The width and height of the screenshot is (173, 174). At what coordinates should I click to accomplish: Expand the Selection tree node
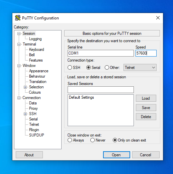coord(25,87)
